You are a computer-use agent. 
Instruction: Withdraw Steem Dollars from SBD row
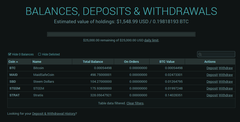[x=226, y=82]
